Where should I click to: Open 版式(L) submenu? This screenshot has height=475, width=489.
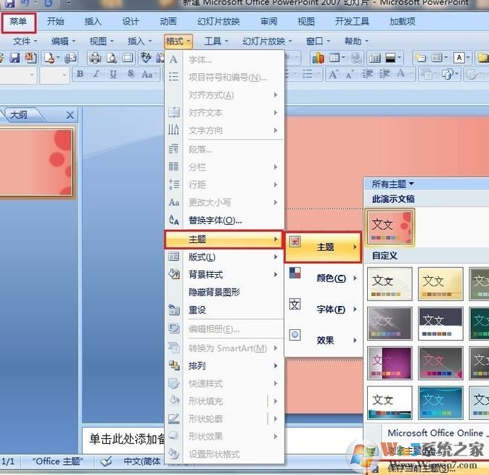click(x=224, y=257)
